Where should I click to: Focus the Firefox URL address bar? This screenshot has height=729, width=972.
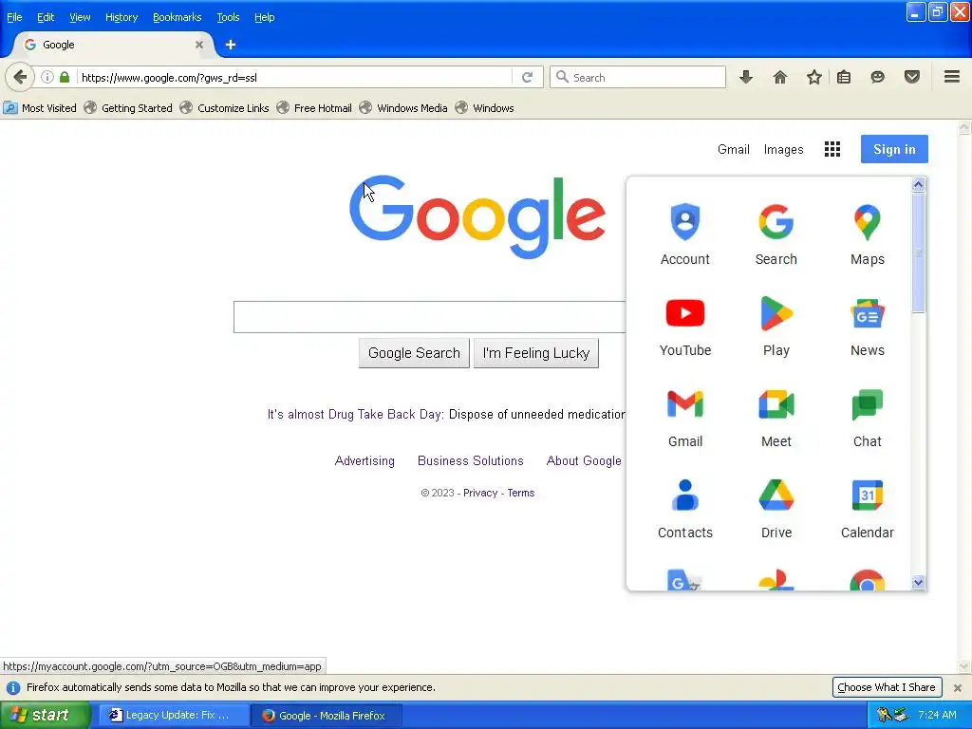pyautogui.click(x=296, y=78)
